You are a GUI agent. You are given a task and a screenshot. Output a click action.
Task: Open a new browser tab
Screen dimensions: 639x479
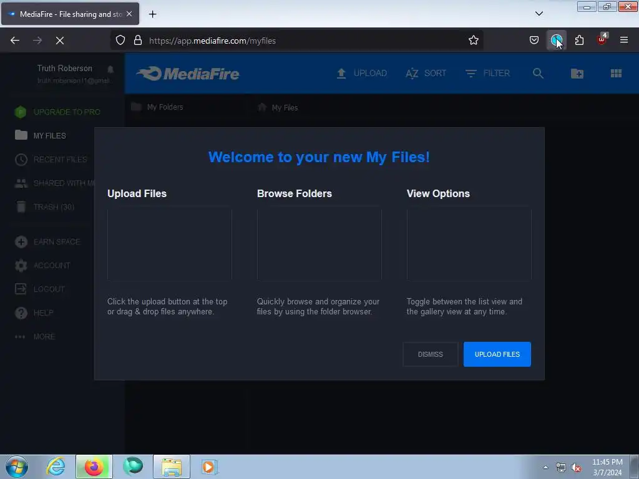pos(152,14)
